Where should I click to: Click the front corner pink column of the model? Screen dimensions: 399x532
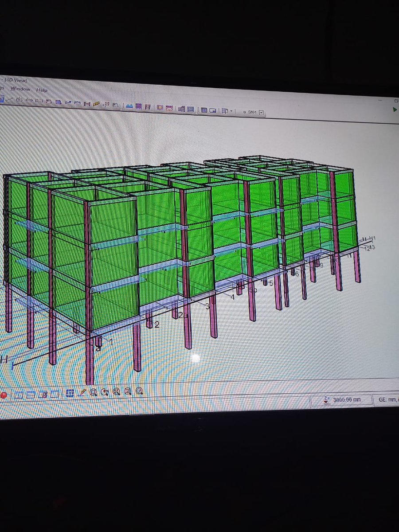point(89,293)
